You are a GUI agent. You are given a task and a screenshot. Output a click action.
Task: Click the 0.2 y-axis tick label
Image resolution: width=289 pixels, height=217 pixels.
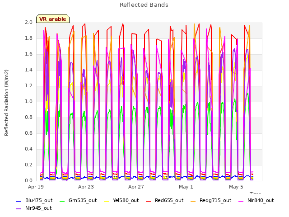tap(28, 165)
